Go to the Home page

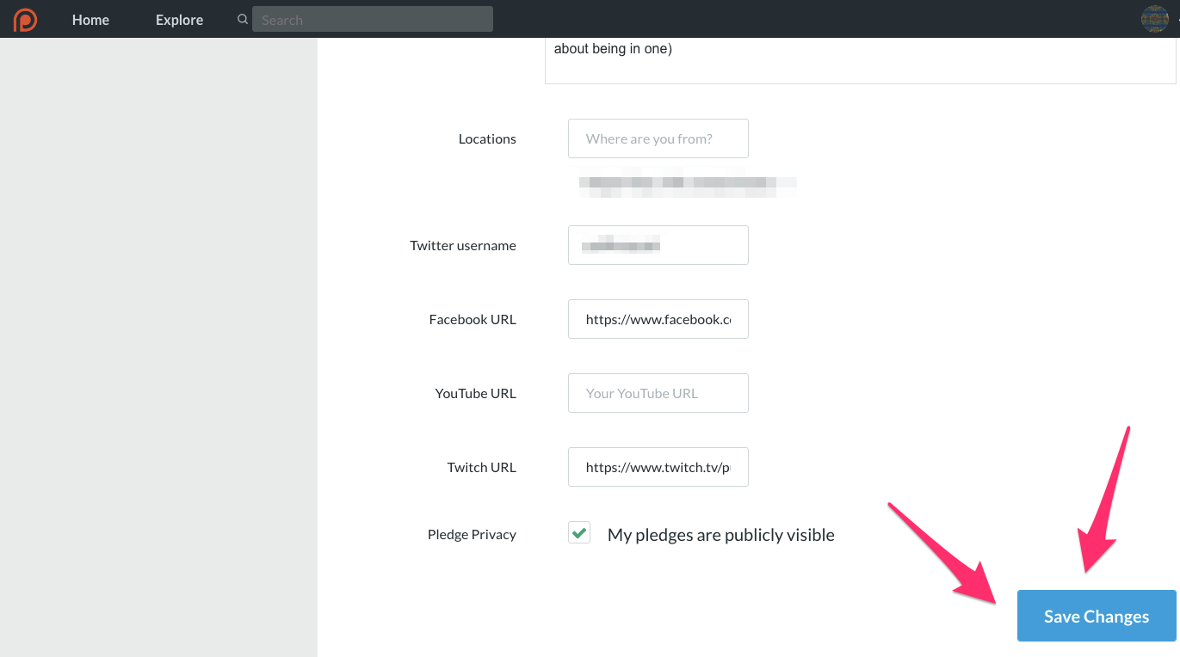(x=90, y=20)
